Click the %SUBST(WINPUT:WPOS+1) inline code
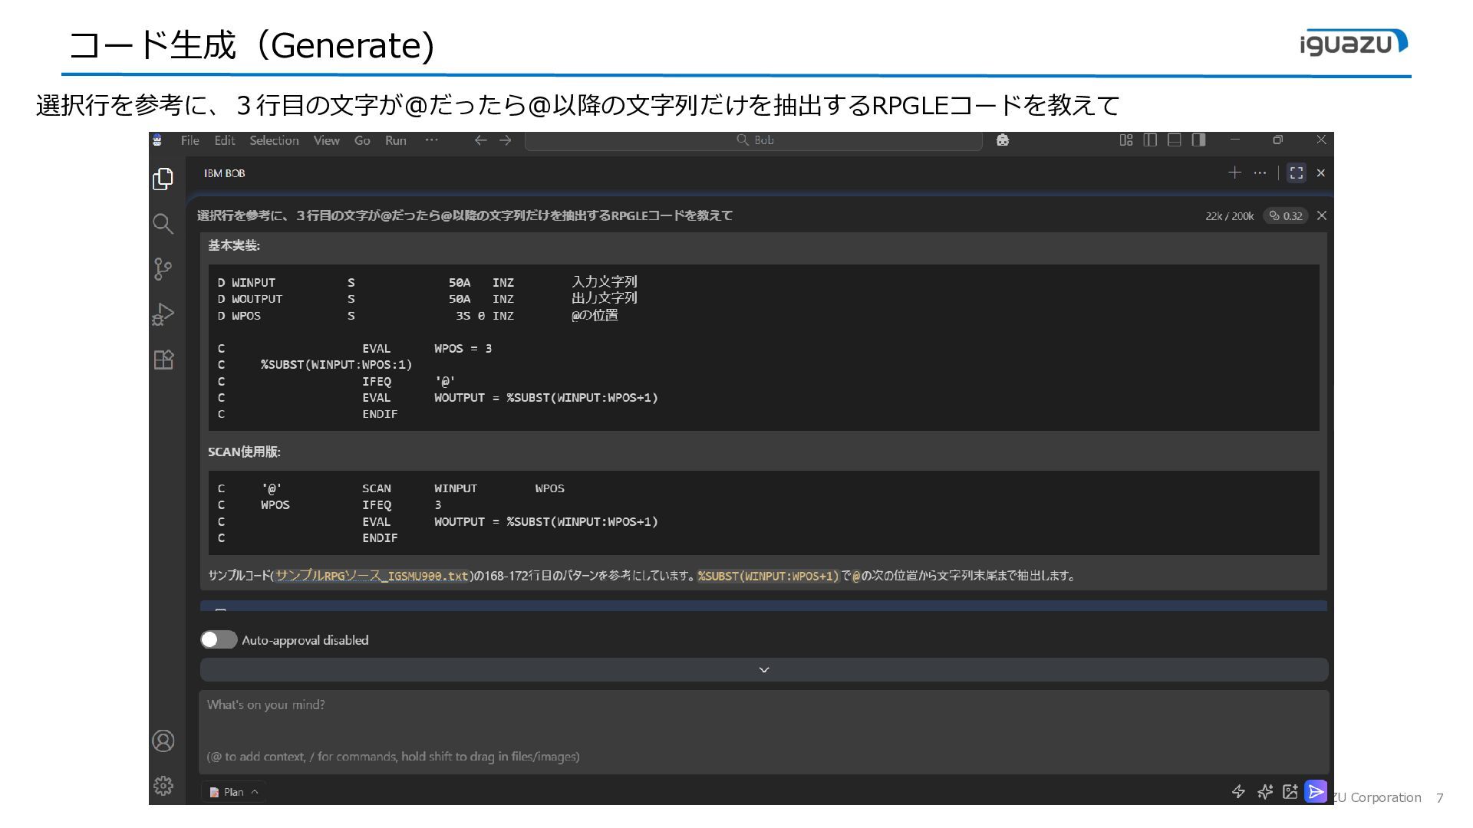The width and height of the screenshot is (1473, 828). 768,576
